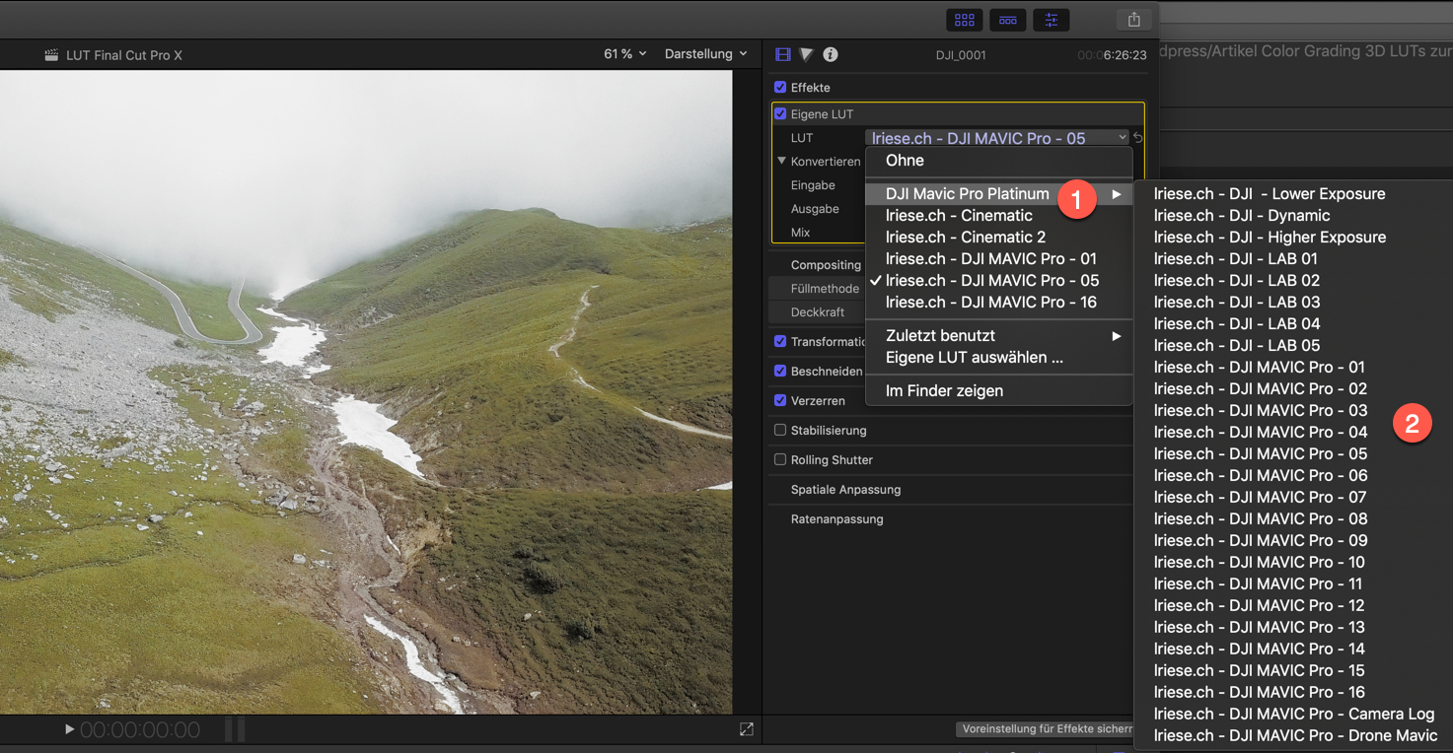
Task: Select lriese.ch - Cinematic 2 LUT
Action: (999, 238)
